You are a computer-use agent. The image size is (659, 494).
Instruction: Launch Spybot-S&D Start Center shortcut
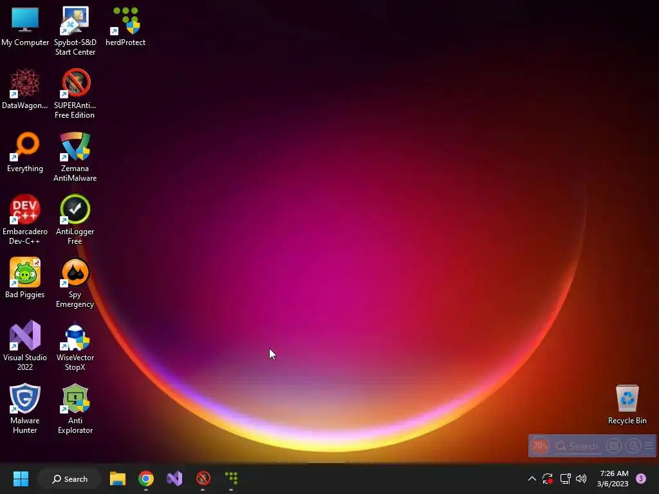click(75, 31)
